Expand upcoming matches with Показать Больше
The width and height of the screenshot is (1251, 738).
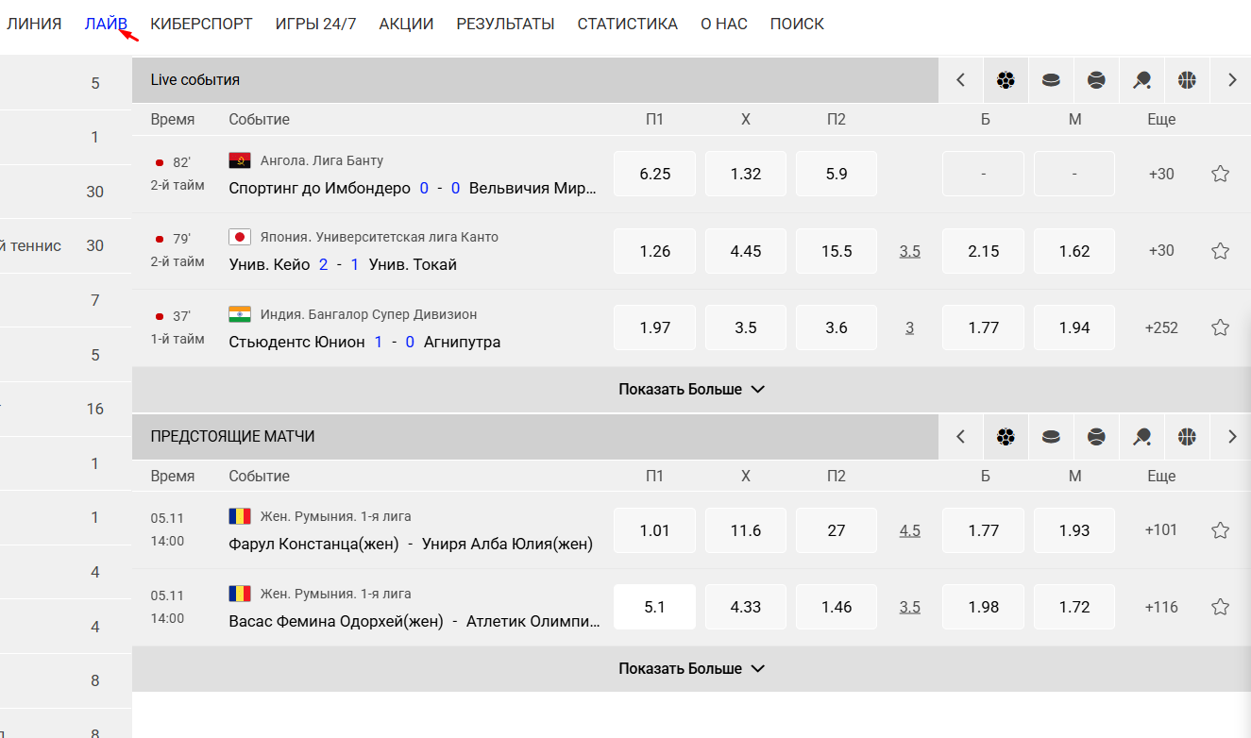[x=691, y=668]
